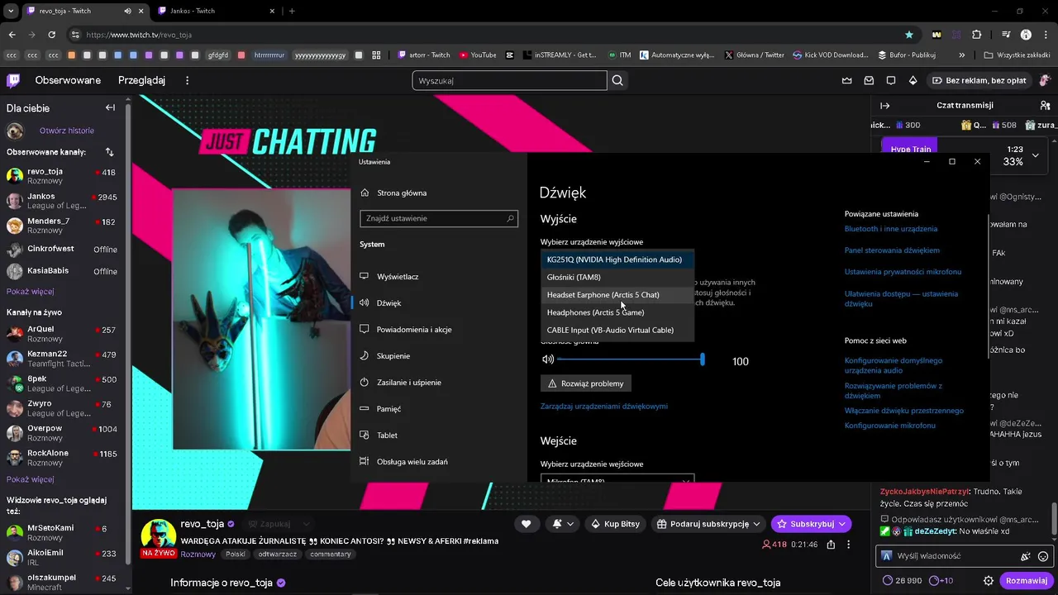
Task: Select Headphones Arctis 5 Game
Action: [x=617, y=312]
